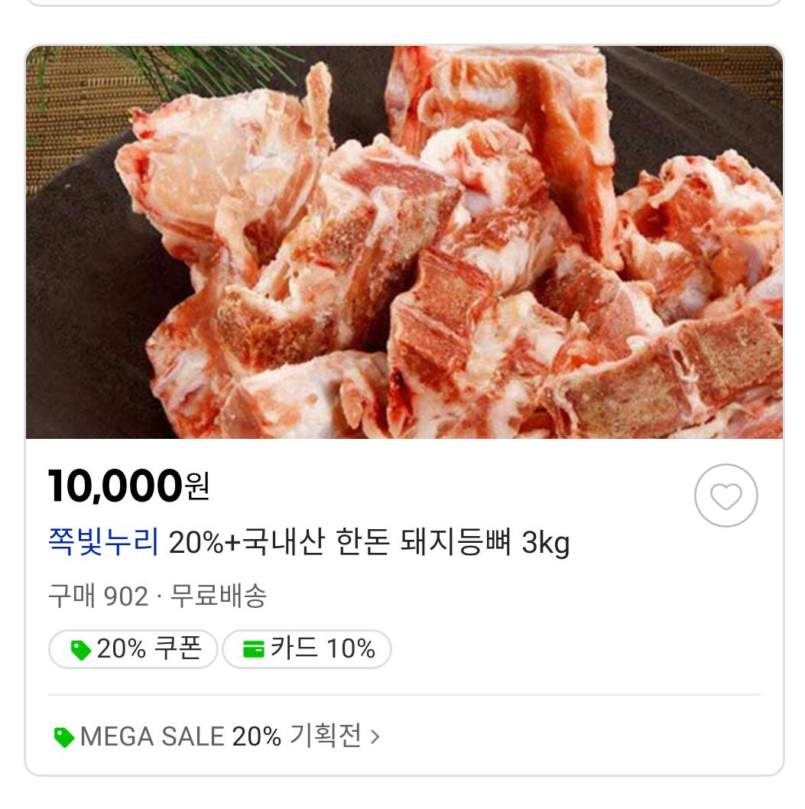The width and height of the screenshot is (805, 809).
Task: Click the previous product card's bottom edge
Action: pos(404,4)
